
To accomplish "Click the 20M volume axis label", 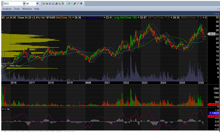I will pyautogui.click(x=216, y=89).
